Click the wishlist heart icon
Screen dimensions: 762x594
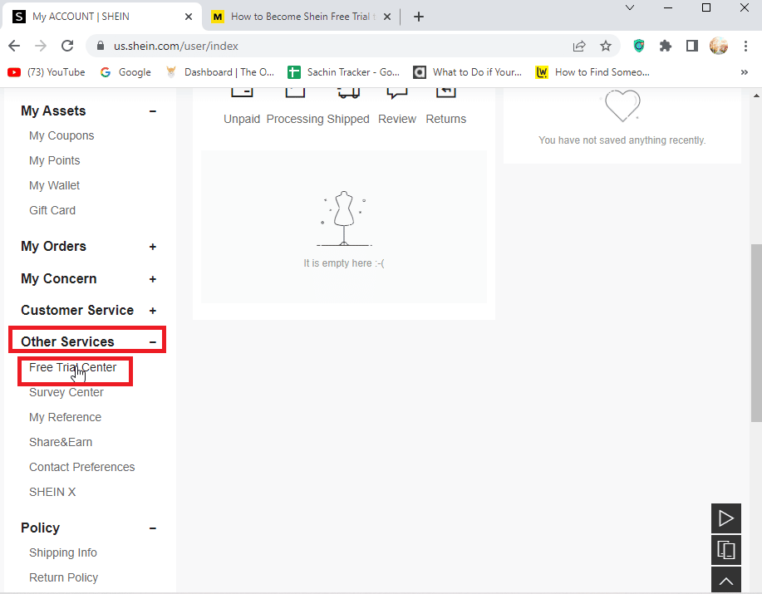pyautogui.click(x=622, y=106)
